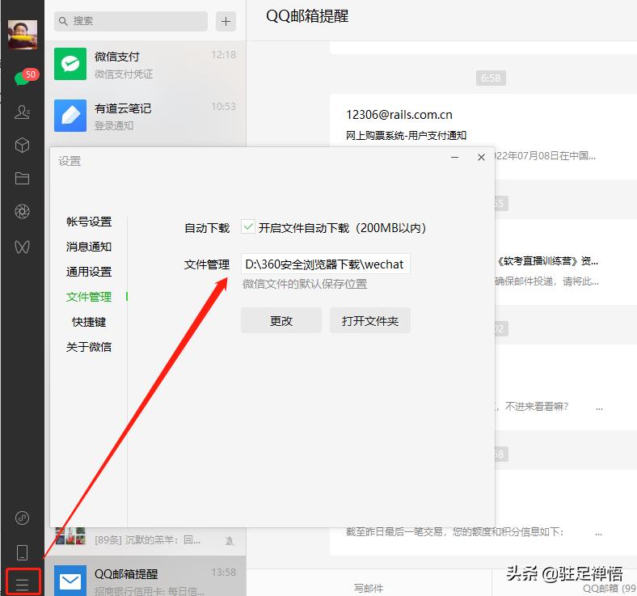The height and width of the screenshot is (596, 637).
Task: Minimize the 设置 window
Action: 454,157
